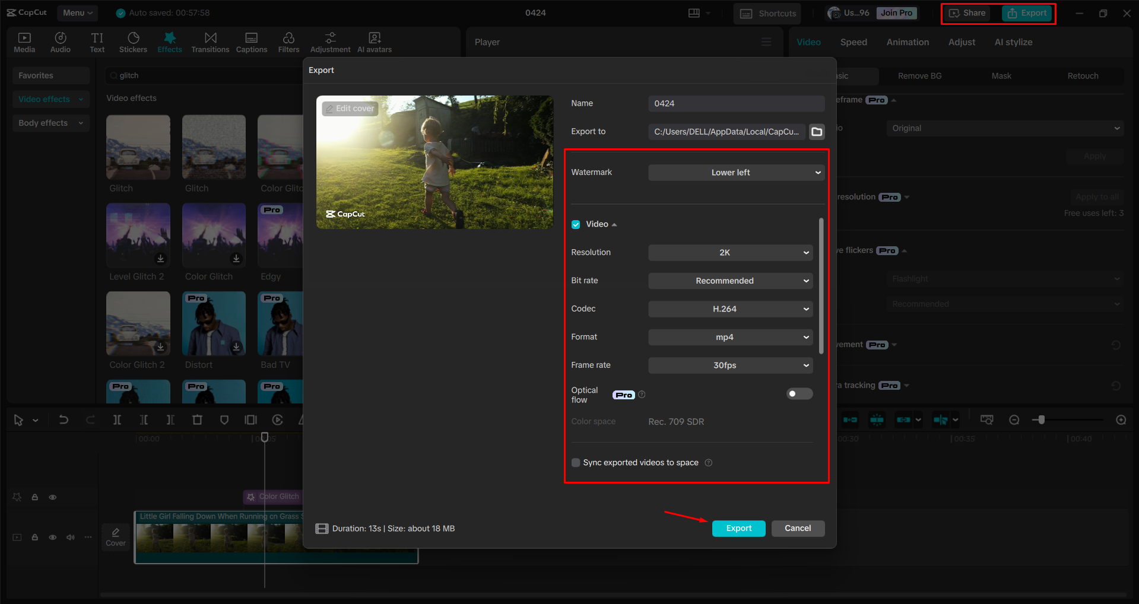Open the layout switcher icon in title bar
The width and height of the screenshot is (1139, 604).
click(x=694, y=13)
